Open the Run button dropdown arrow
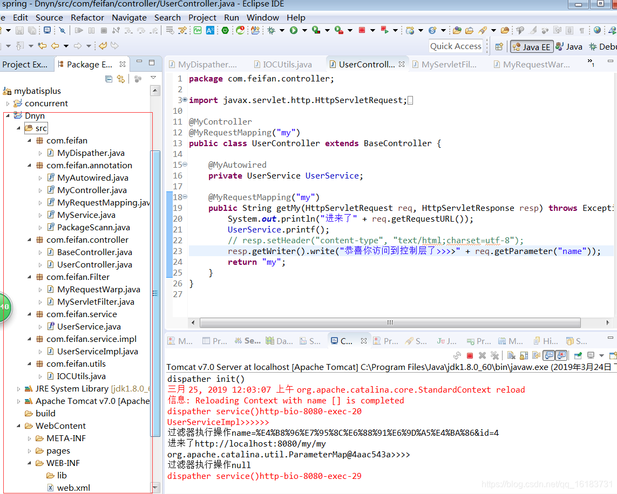The height and width of the screenshot is (494, 617). [304, 30]
